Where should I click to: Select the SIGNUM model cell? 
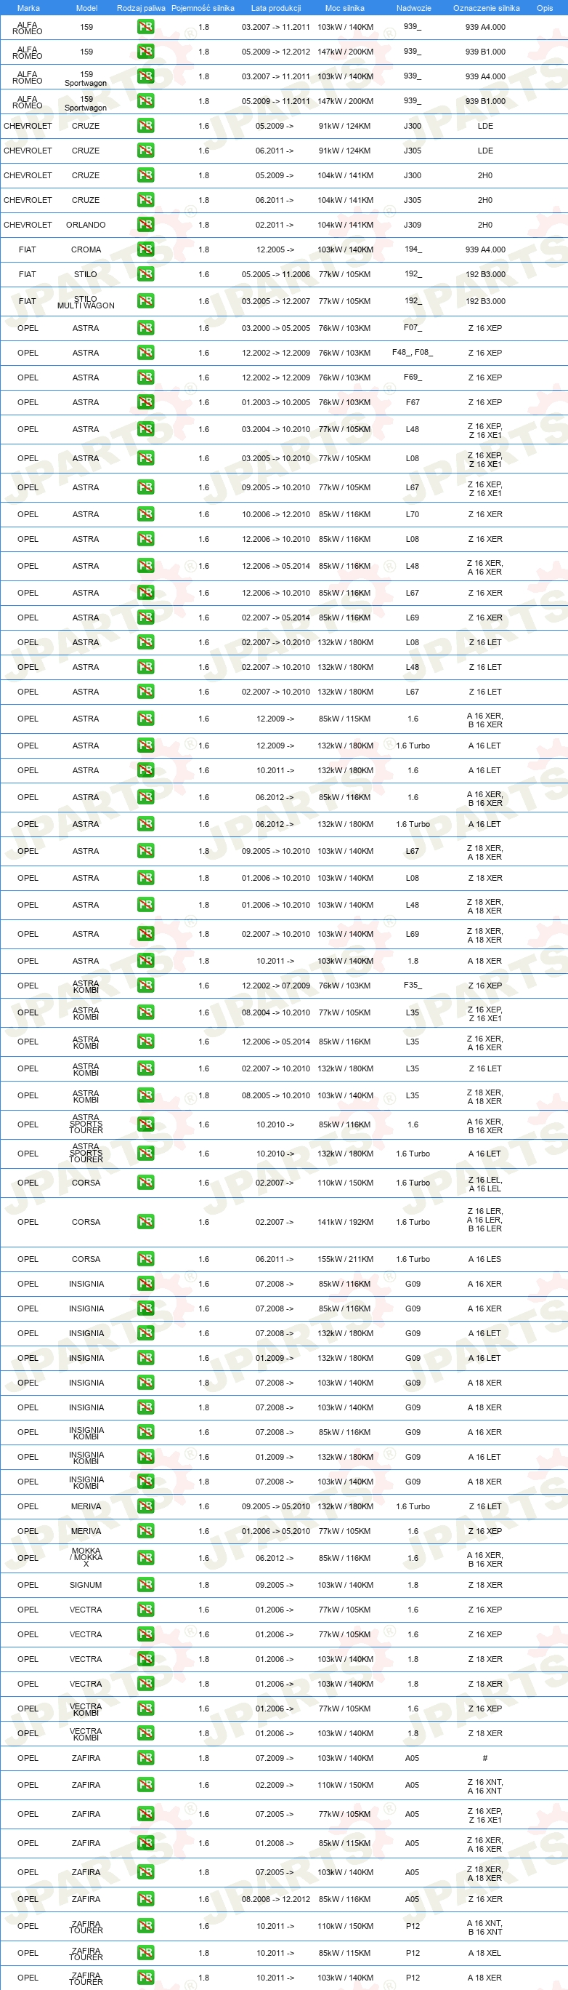(86, 1584)
